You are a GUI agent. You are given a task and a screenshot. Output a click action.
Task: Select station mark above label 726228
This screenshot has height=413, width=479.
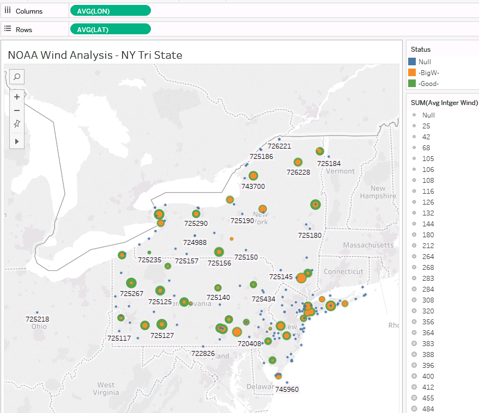point(298,162)
